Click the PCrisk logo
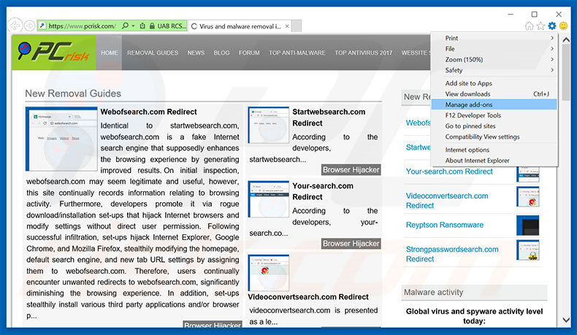This screenshot has width=577, height=335. point(54,53)
